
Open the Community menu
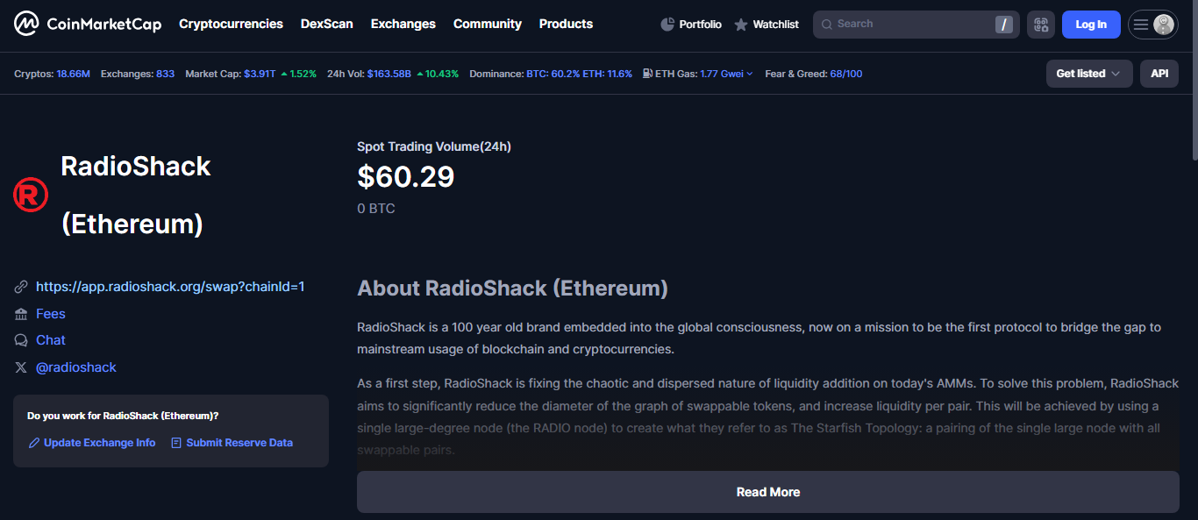(x=488, y=24)
